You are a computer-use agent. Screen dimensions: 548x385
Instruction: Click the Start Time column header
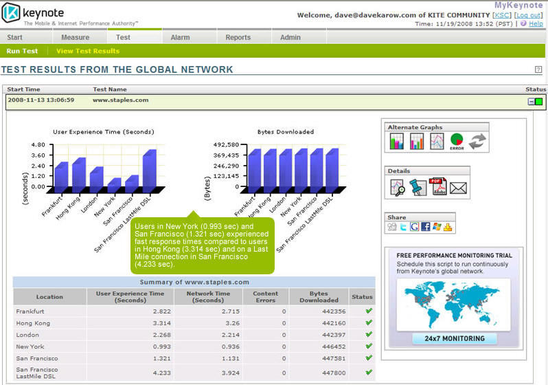23,89
